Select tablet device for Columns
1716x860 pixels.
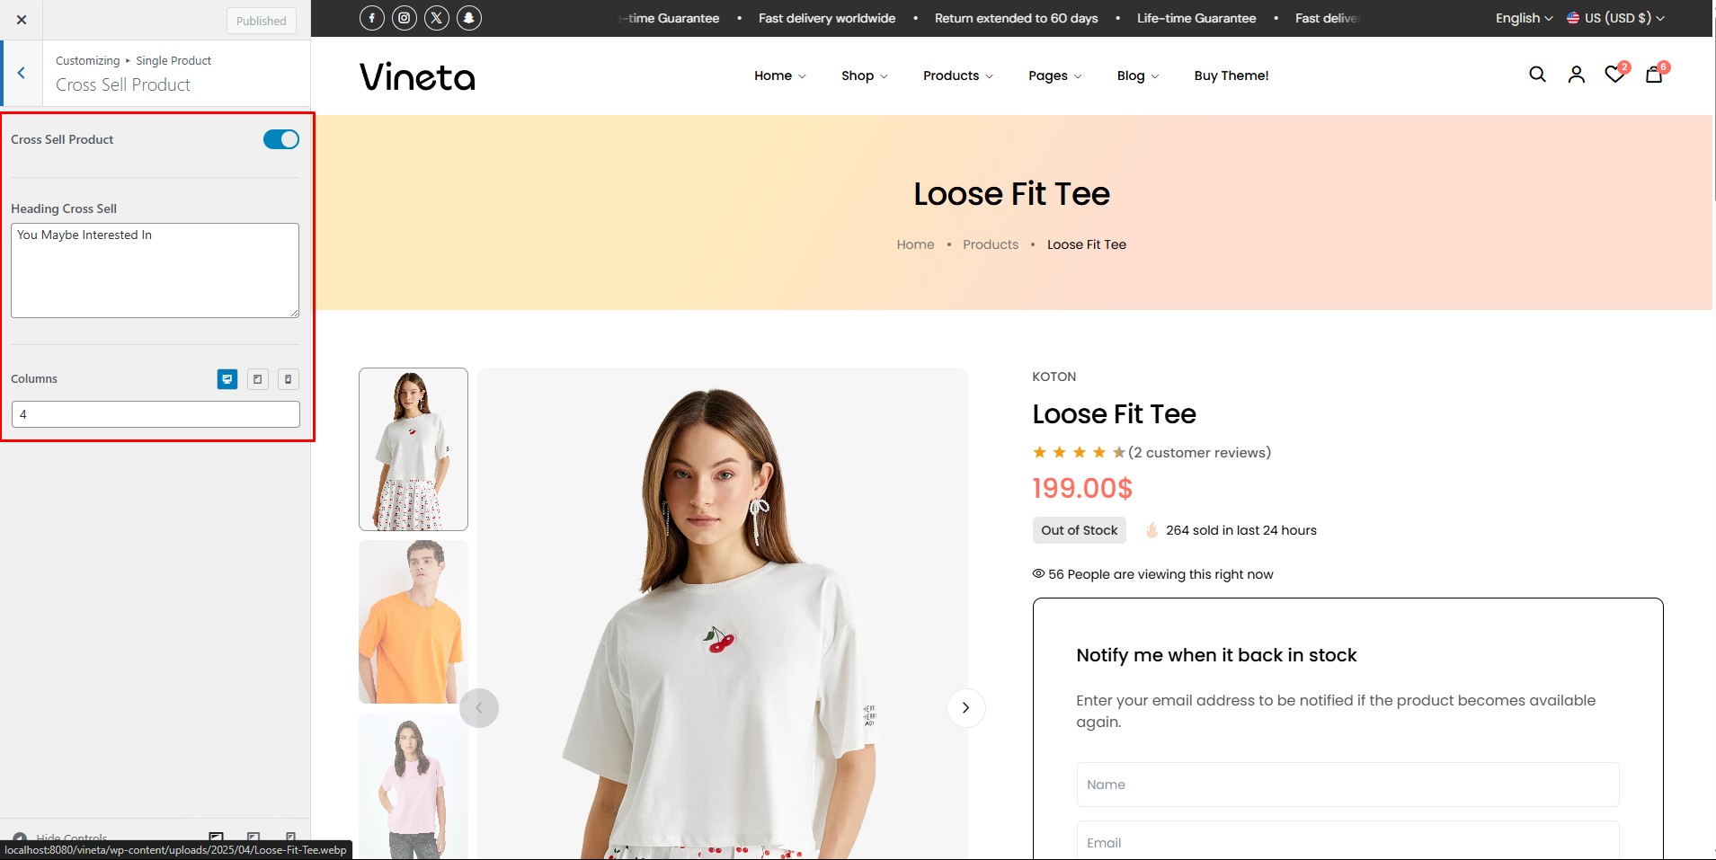click(258, 379)
